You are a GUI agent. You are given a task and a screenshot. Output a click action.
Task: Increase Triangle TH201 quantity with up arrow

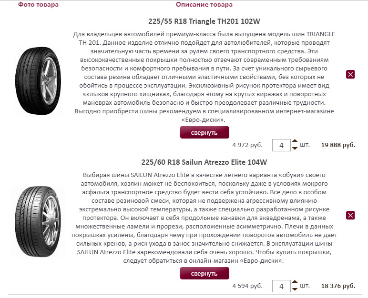pyautogui.click(x=295, y=141)
